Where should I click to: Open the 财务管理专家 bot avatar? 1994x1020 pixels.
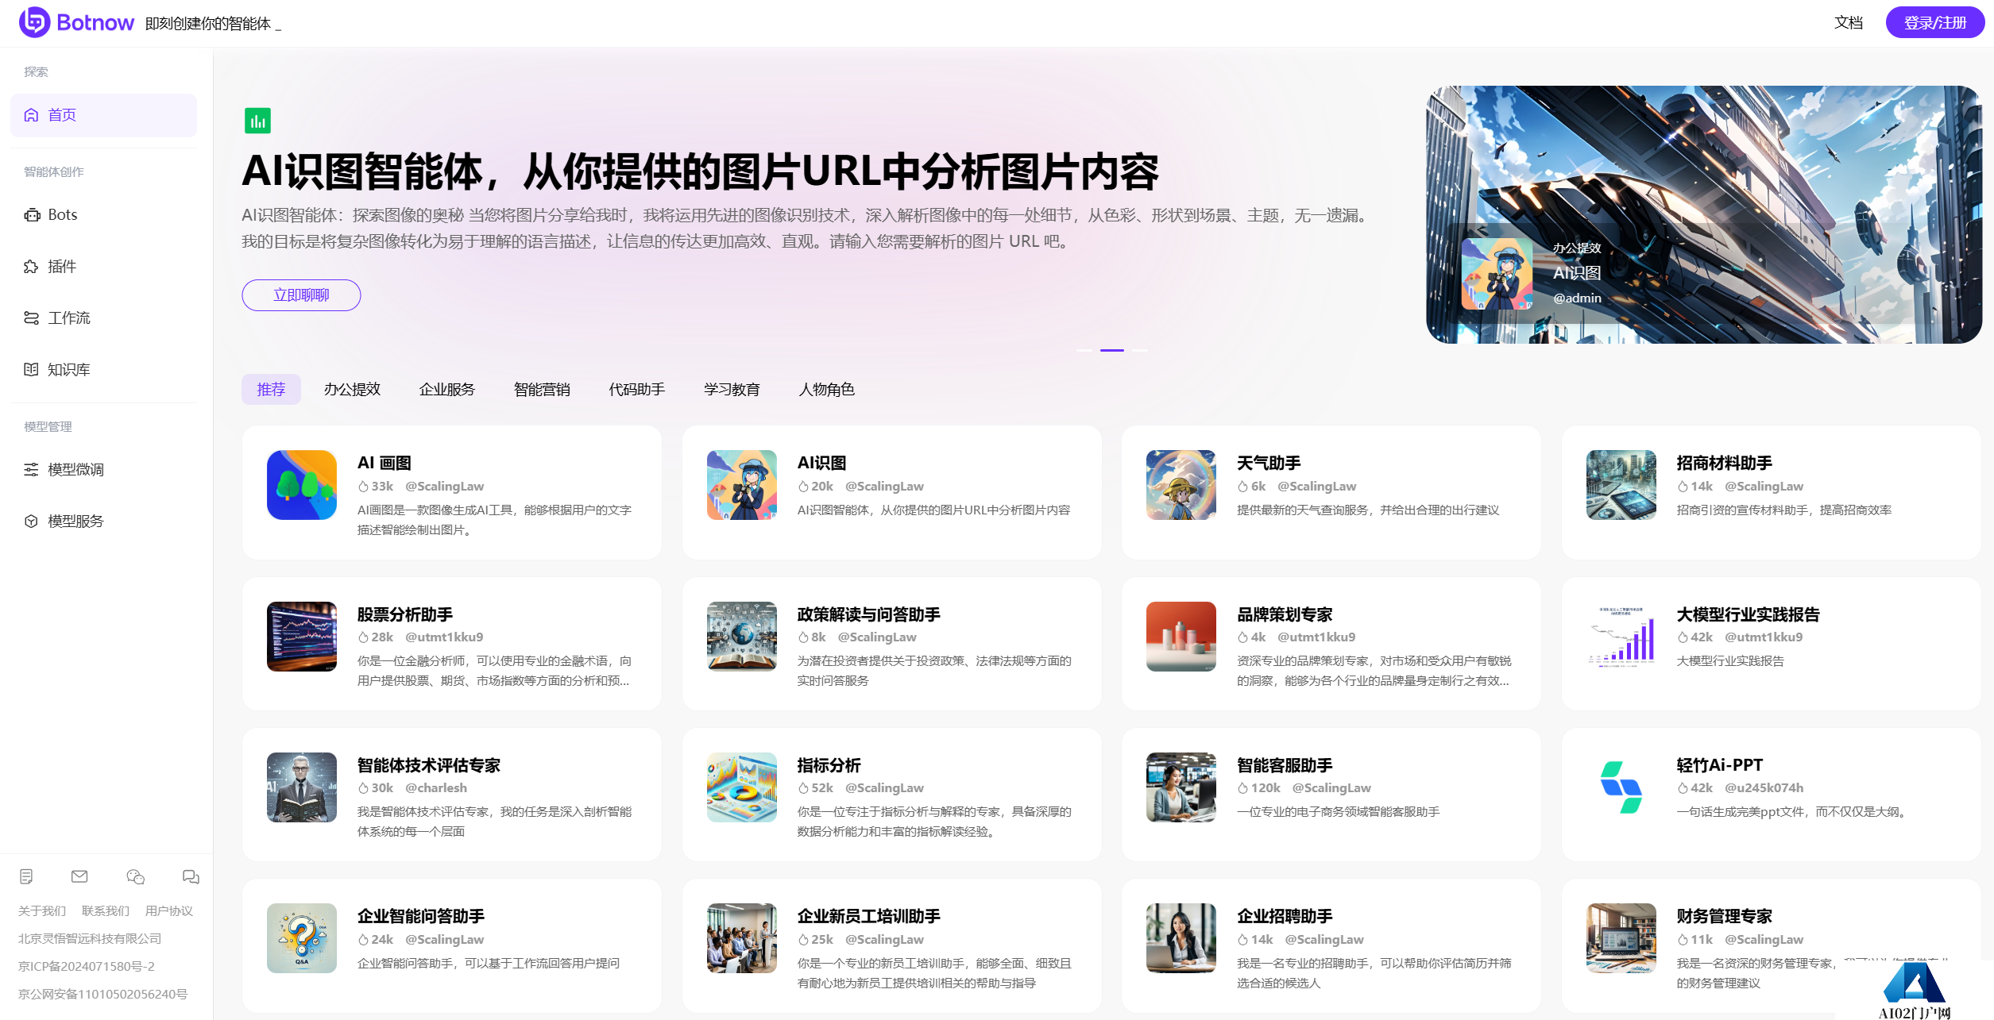[x=1621, y=938]
